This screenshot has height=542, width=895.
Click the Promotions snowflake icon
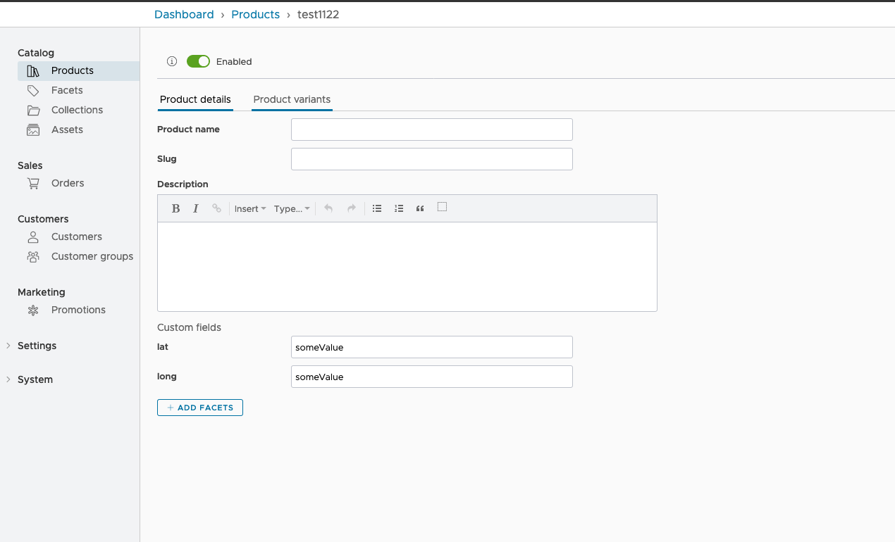click(32, 310)
